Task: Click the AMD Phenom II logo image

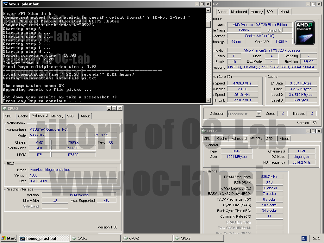Action: 304,33
